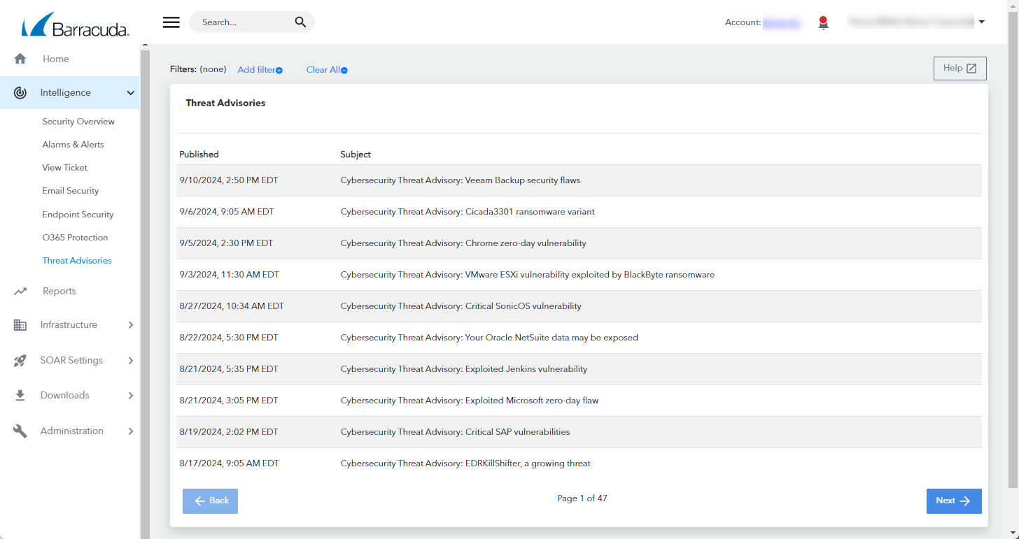Collapse the Intelligence menu chevron
Image resolution: width=1019 pixels, height=539 pixels.
pyautogui.click(x=131, y=92)
